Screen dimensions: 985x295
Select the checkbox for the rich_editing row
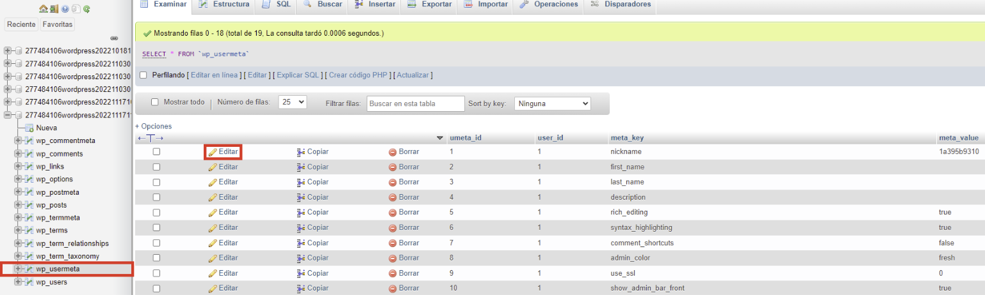click(156, 212)
